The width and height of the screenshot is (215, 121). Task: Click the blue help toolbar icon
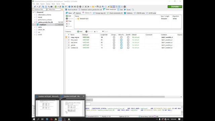point(70,7)
